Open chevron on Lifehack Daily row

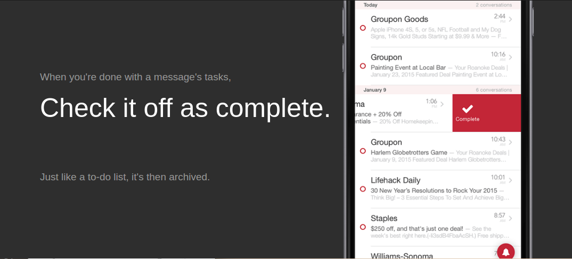coord(510,180)
